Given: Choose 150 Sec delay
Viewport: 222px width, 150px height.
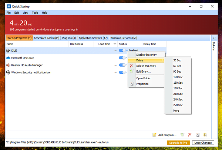Looking at the screenshot, I should coord(178,83).
